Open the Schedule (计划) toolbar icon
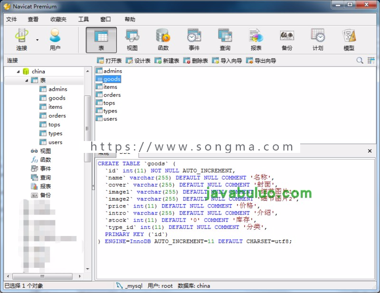380x293 pixels. 318,39
